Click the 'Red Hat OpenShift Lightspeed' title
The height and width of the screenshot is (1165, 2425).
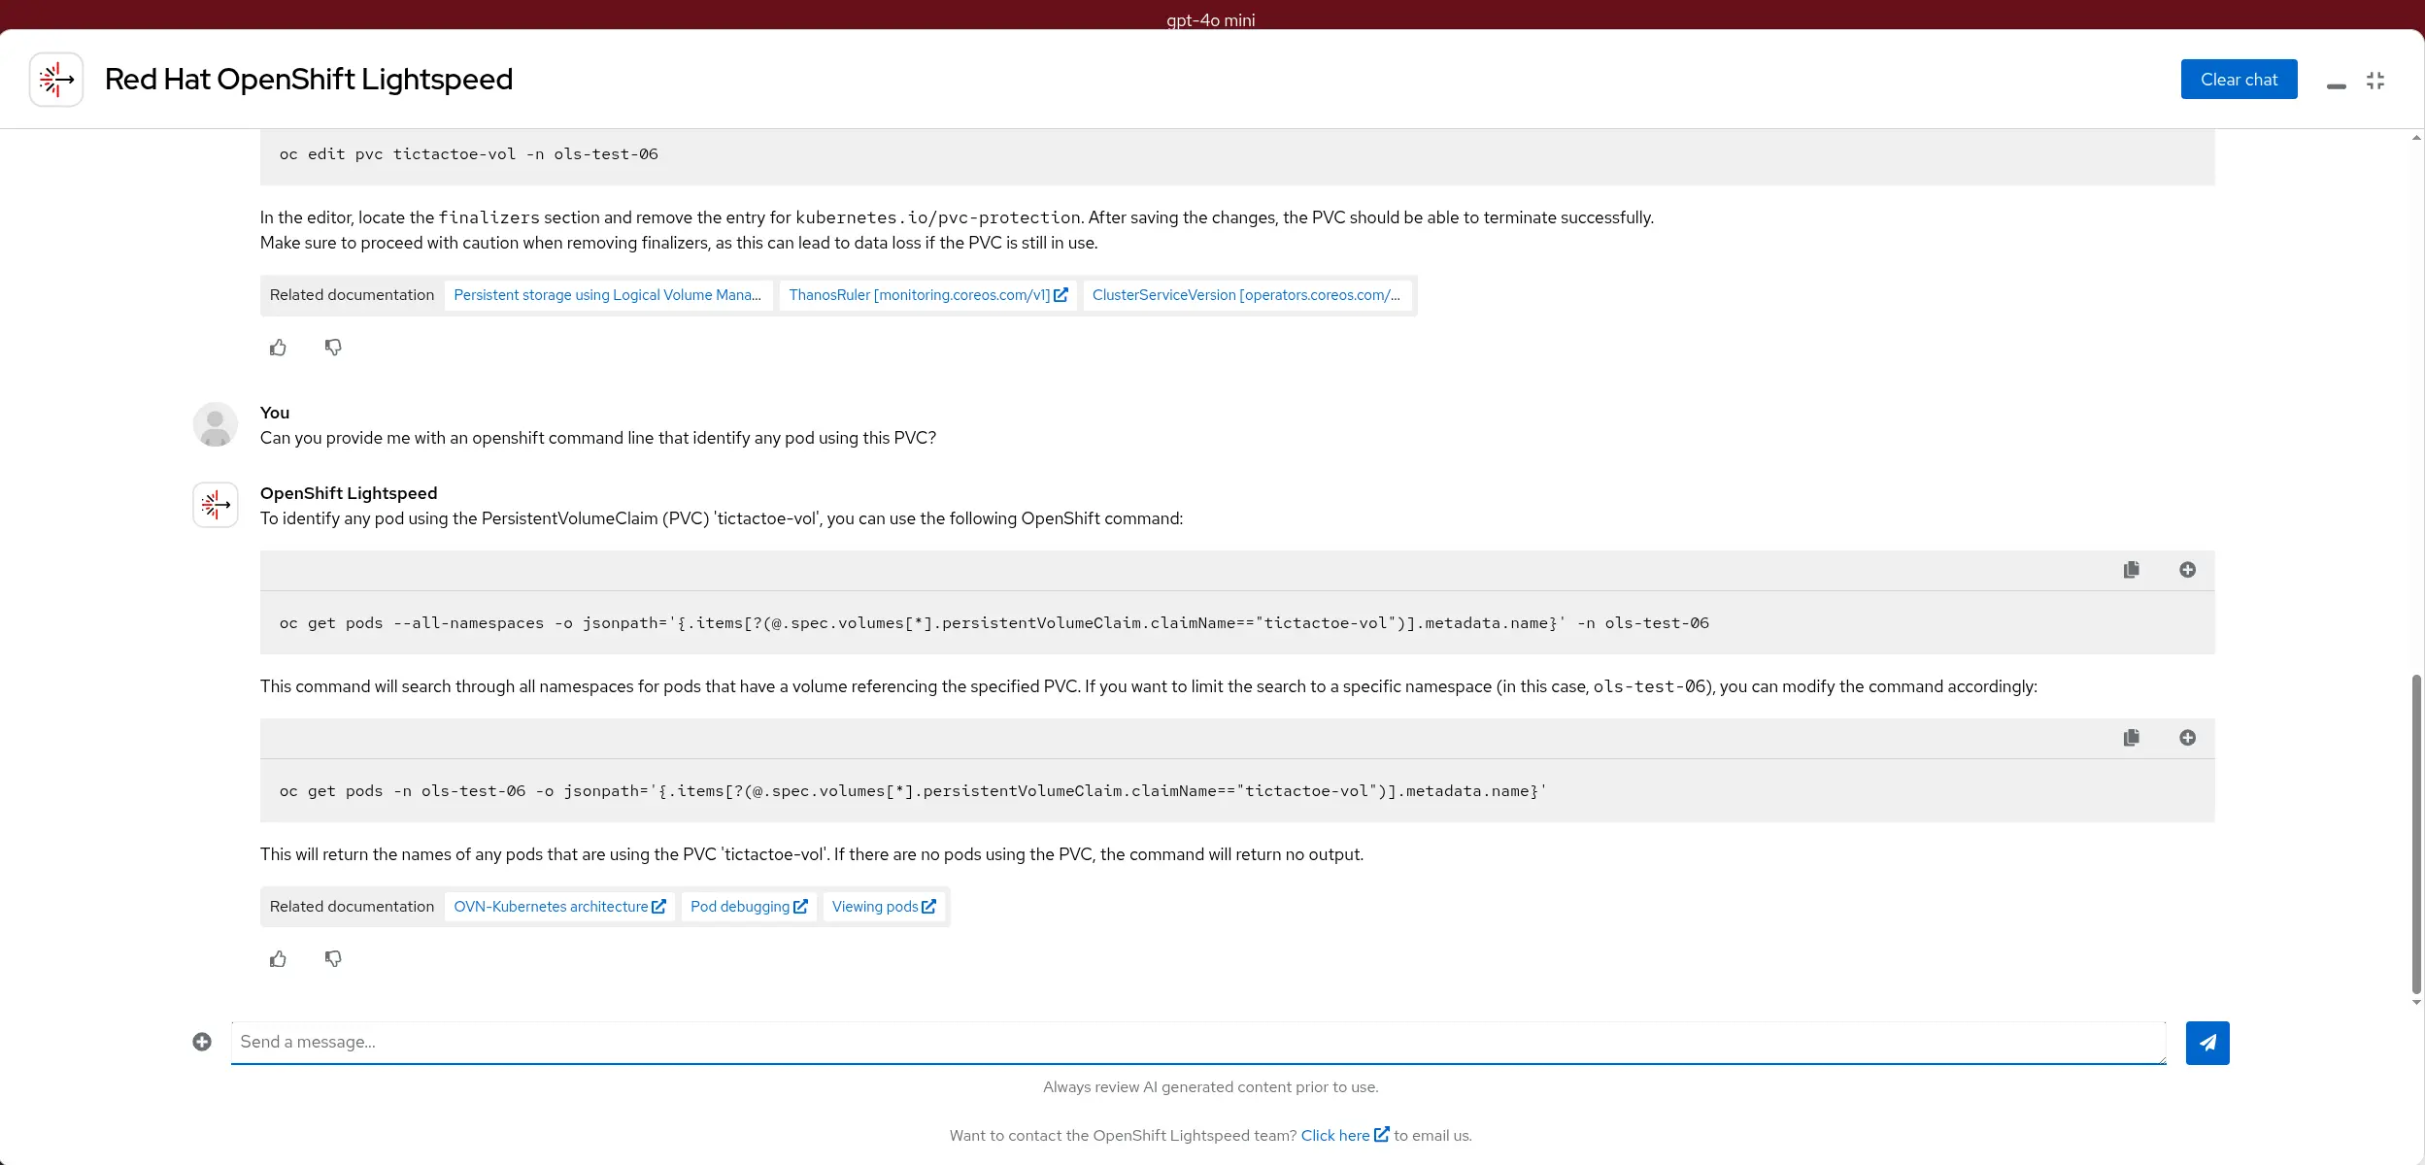pyautogui.click(x=309, y=80)
